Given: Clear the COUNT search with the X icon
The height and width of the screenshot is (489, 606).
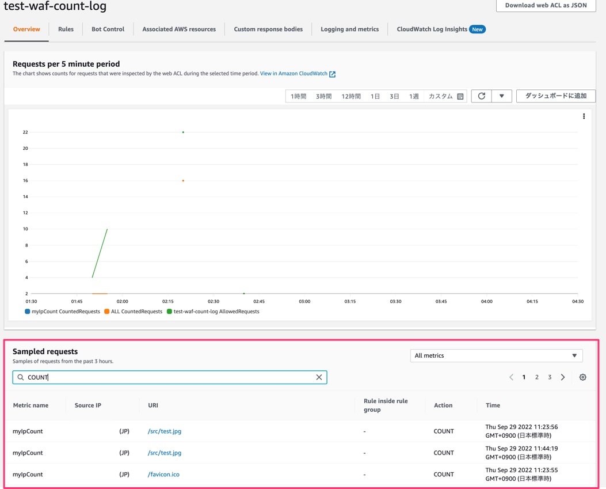Looking at the screenshot, I should point(319,377).
